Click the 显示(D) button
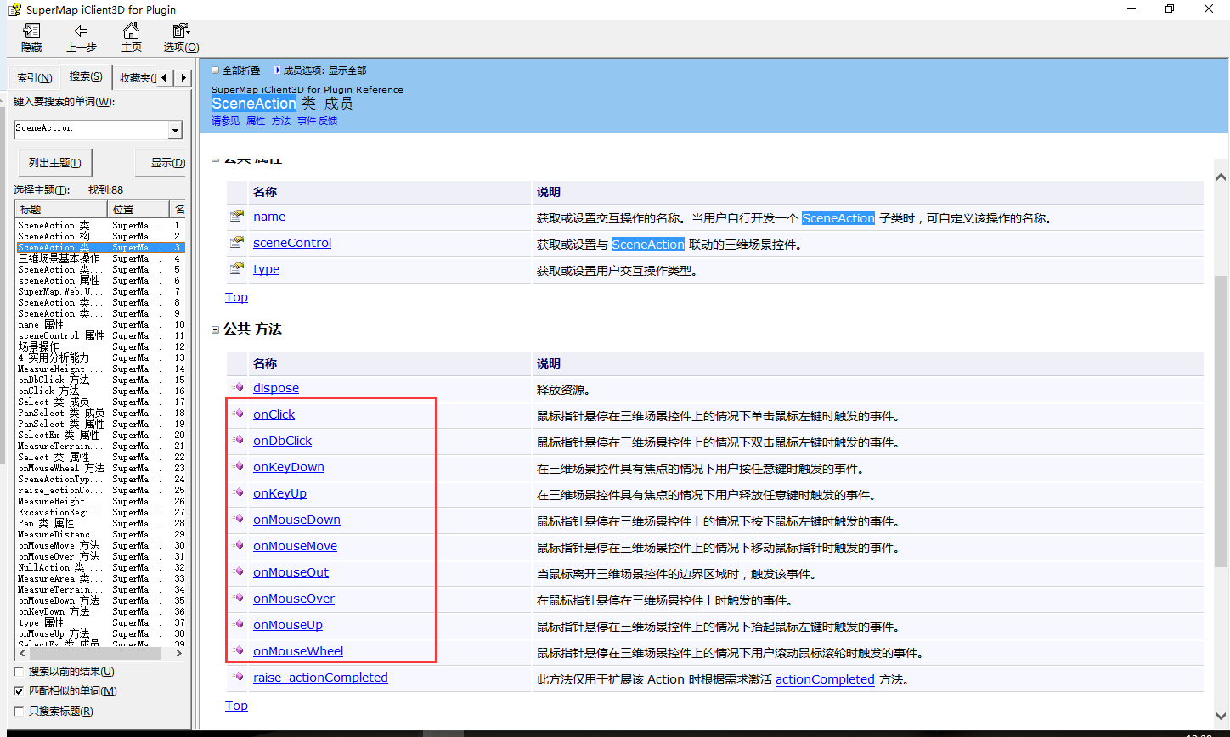This screenshot has width=1230, height=737. click(x=161, y=163)
